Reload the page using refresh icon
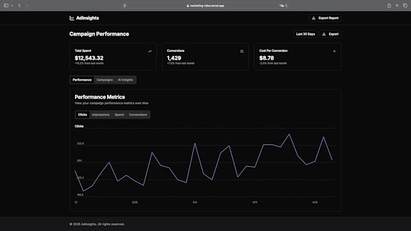 tap(286, 5)
